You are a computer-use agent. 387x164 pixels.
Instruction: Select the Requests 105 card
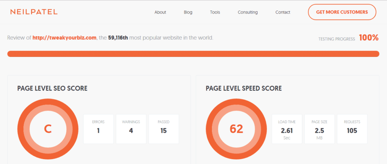click(x=352, y=129)
